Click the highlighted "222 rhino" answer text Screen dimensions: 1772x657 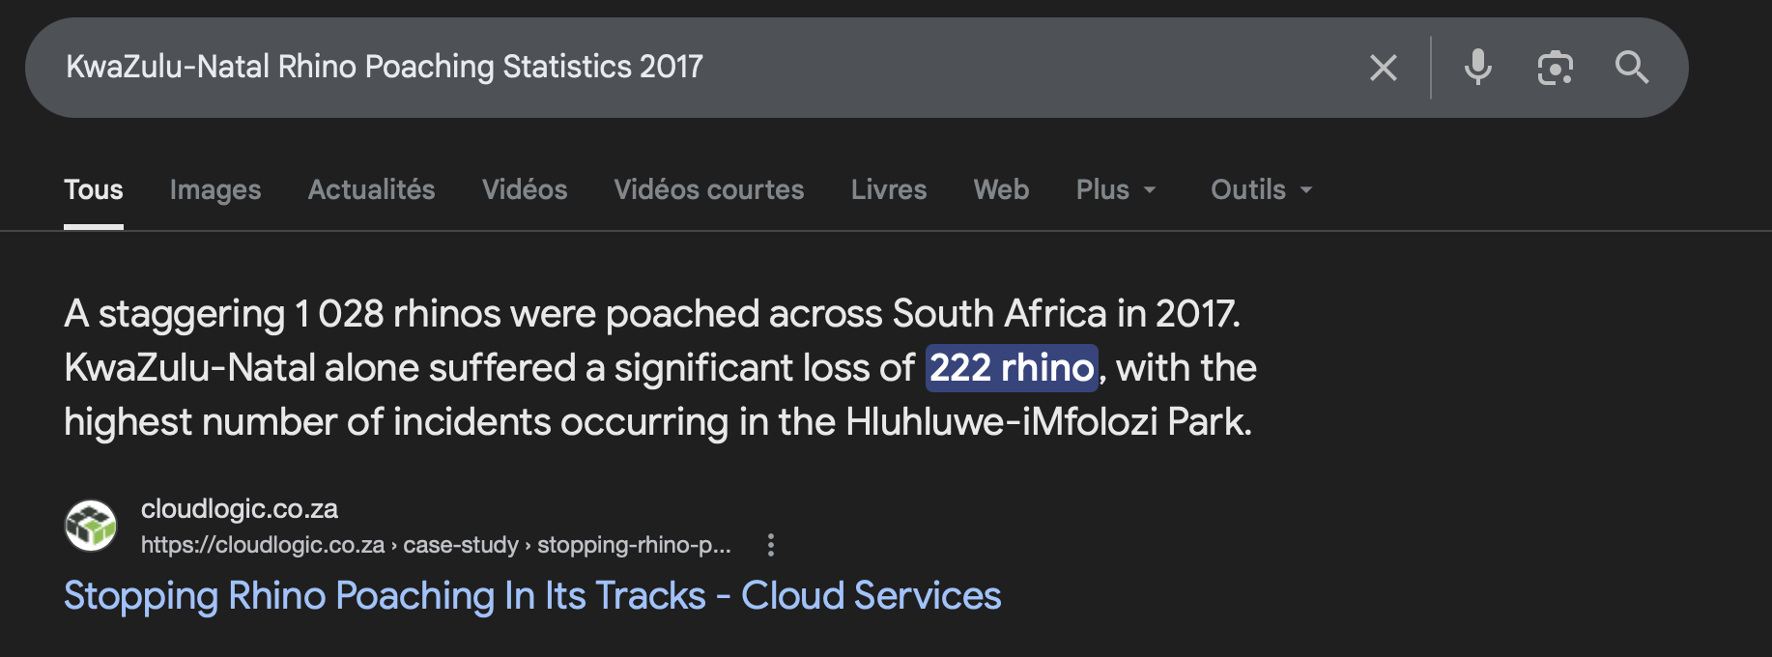click(1012, 368)
